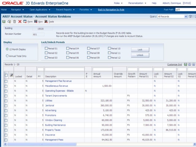
Task: Check the Period 12 checkbox
Action: click(109, 57)
